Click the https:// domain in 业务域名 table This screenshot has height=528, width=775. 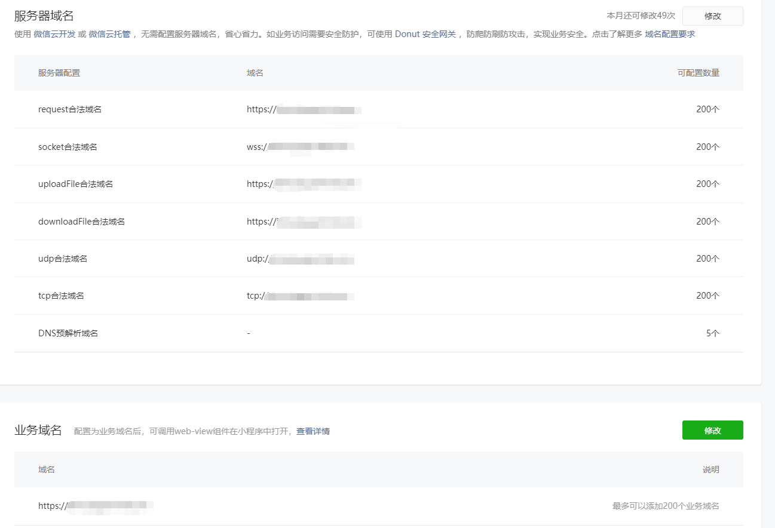click(x=96, y=506)
